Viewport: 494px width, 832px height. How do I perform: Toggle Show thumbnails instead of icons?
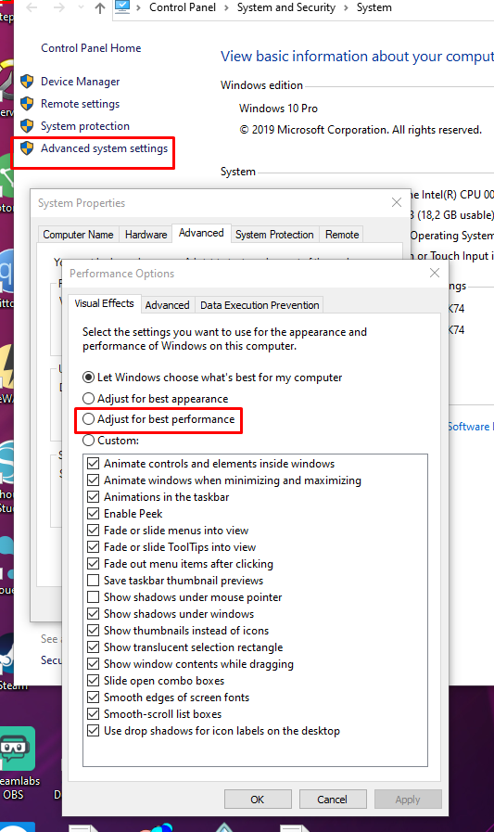(x=94, y=631)
